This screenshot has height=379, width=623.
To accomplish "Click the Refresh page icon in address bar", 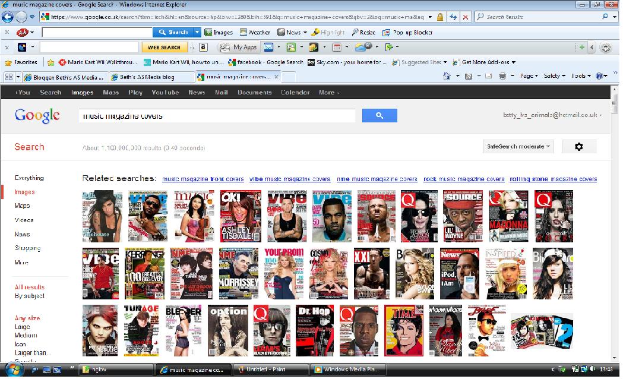I will coord(453,17).
